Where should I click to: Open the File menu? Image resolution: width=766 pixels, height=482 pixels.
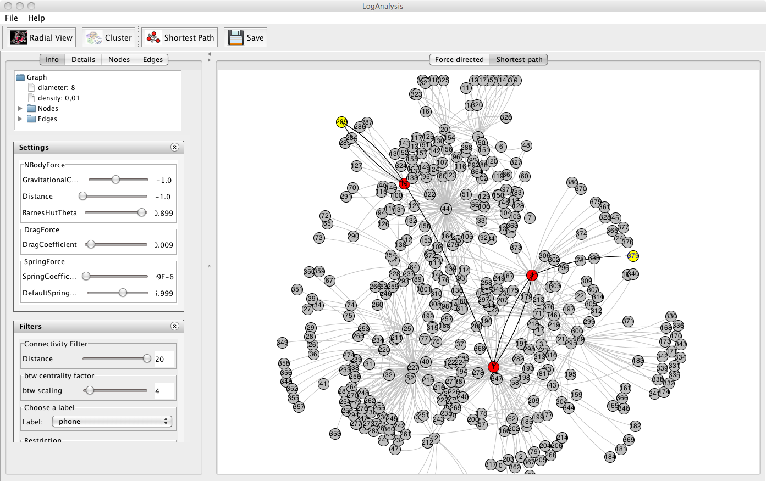pos(12,18)
